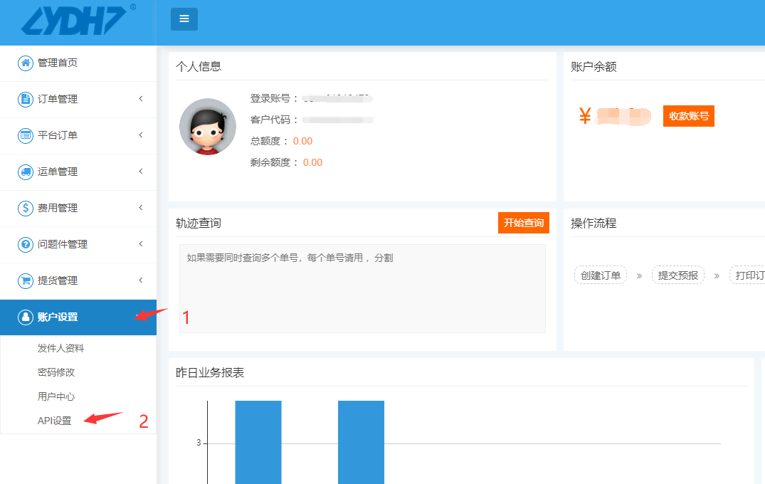Click the question mark icon beside 问题件管理
This screenshot has height=484, width=765.
pos(26,244)
